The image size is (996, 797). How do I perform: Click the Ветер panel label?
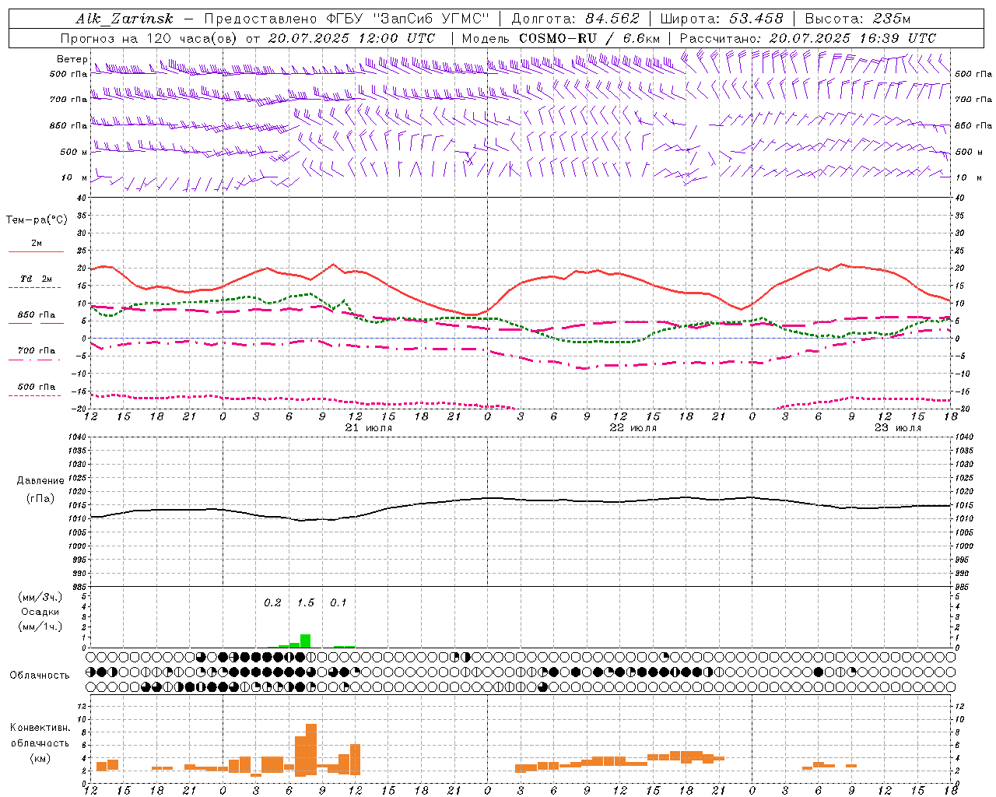pos(72,59)
